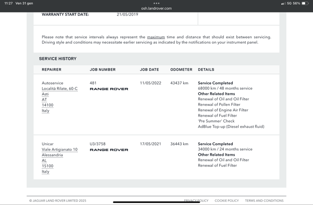The width and height of the screenshot is (313, 205).
Task: Click 'Pre Summer' Check line
Action: tap(216, 121)
